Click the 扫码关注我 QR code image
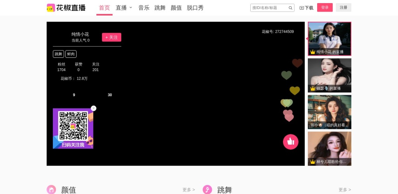The image size is (398, 194). pyautogui.click(x=73, y=128)
